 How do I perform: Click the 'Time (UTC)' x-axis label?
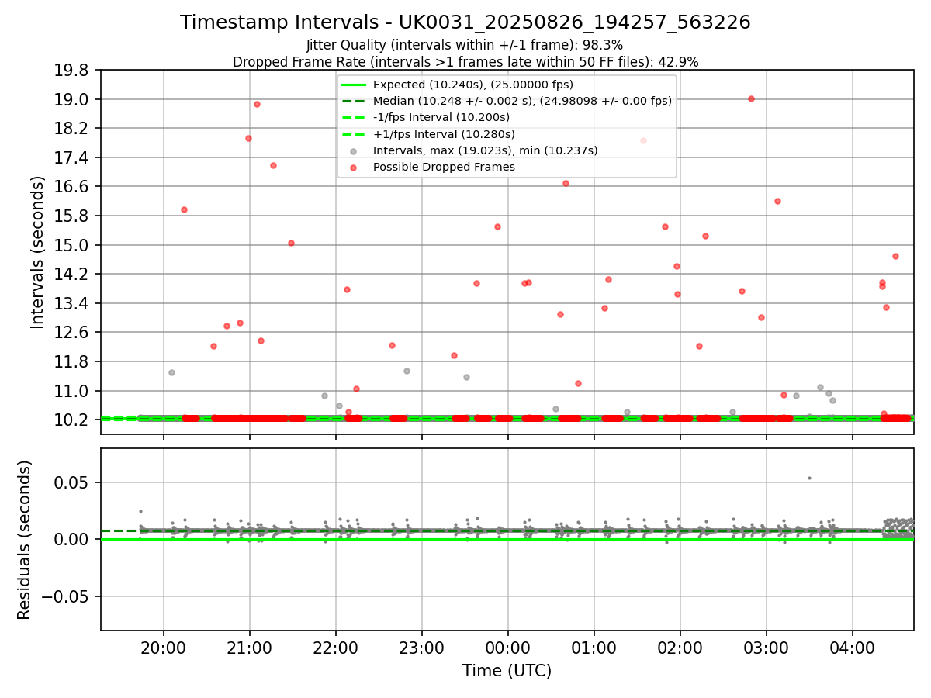tap(507, 671)
